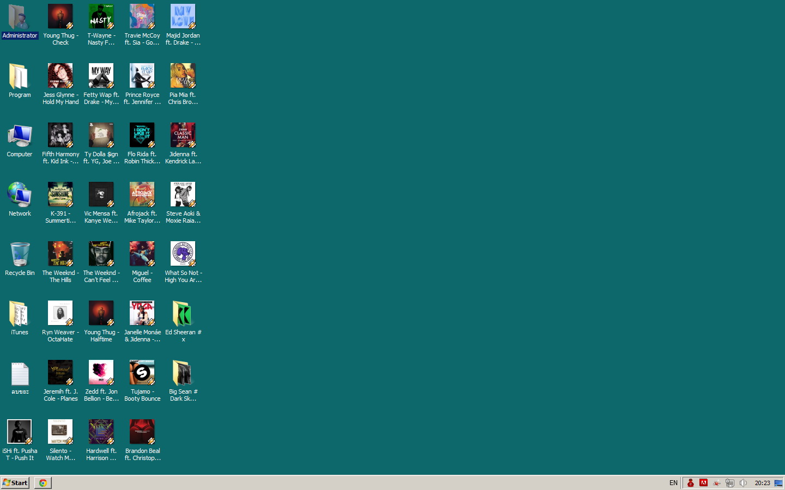
Task: Click the blue screen tray icon
Action: (778, 483)
